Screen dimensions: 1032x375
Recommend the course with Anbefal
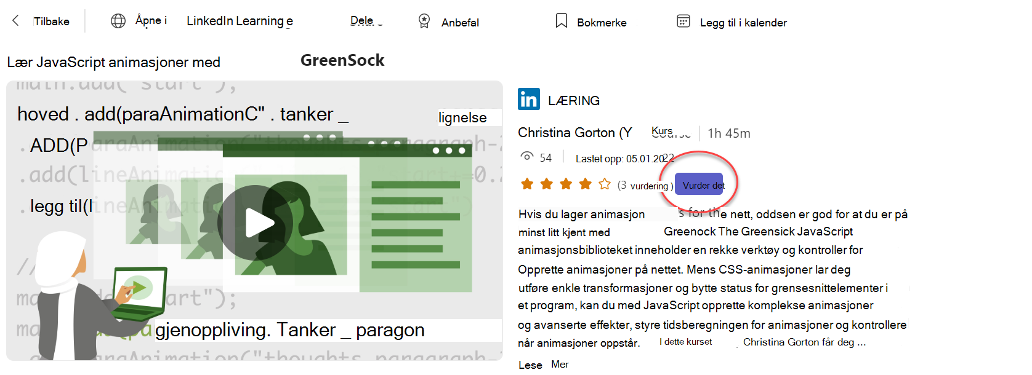(x=460, y=23)
